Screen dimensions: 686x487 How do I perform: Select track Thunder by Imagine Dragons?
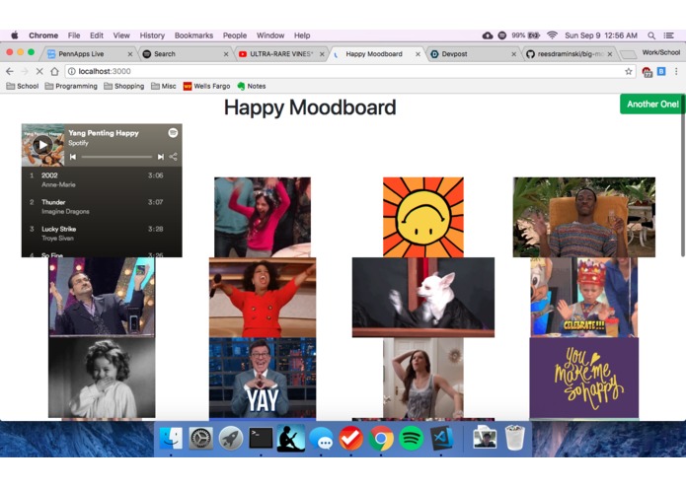pos(102,206)
